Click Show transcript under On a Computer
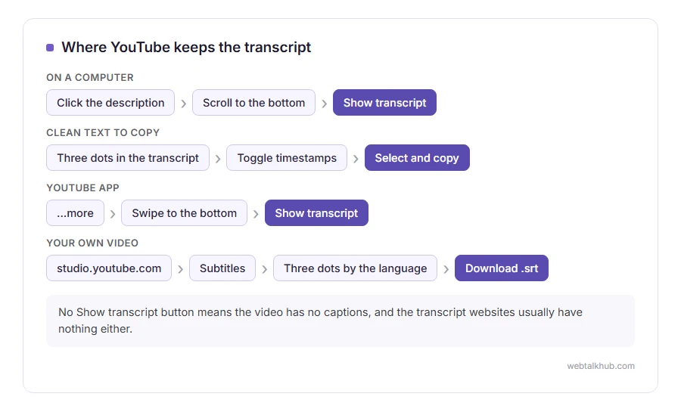The width and height of the screenshot is (681, 409). (x=385, y=102)
